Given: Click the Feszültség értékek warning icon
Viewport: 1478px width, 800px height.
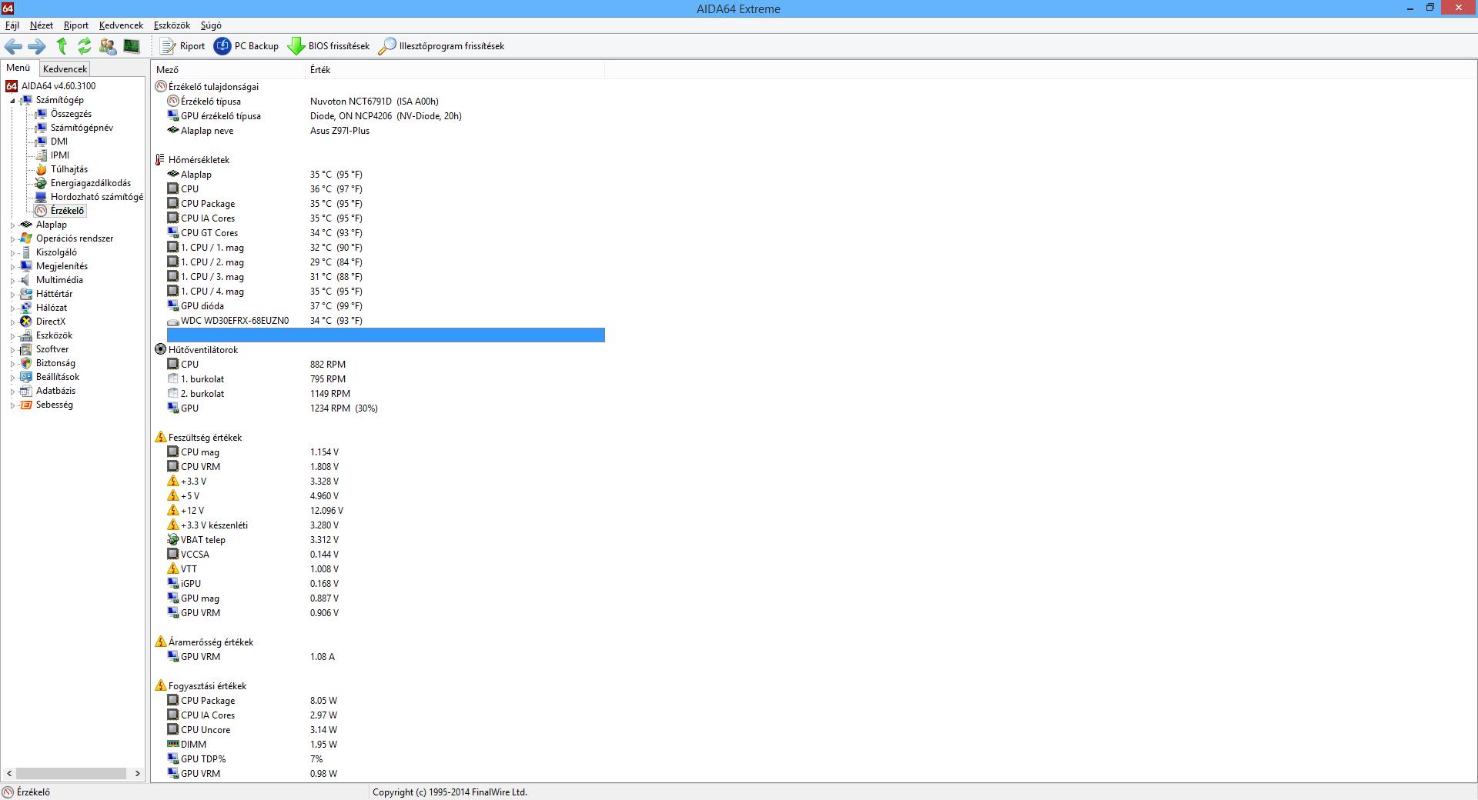Looking at the screenshot, I should pos(160,438).
